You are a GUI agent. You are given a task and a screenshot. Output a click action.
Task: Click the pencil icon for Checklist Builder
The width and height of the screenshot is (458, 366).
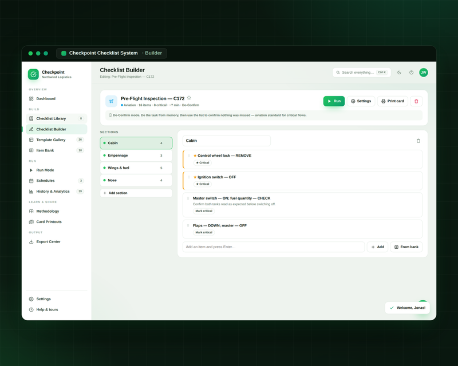pyautogui.click(x=31, y=129)
